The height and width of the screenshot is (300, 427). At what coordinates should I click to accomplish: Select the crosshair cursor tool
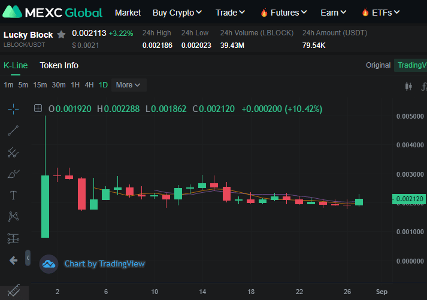click(13, 109)
